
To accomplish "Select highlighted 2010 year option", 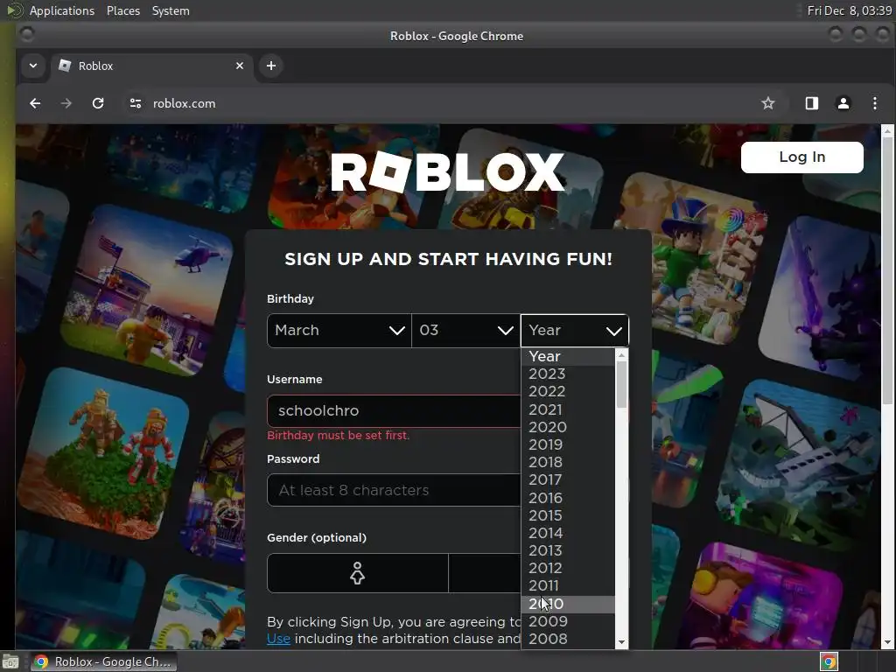I will pos(568,604).
